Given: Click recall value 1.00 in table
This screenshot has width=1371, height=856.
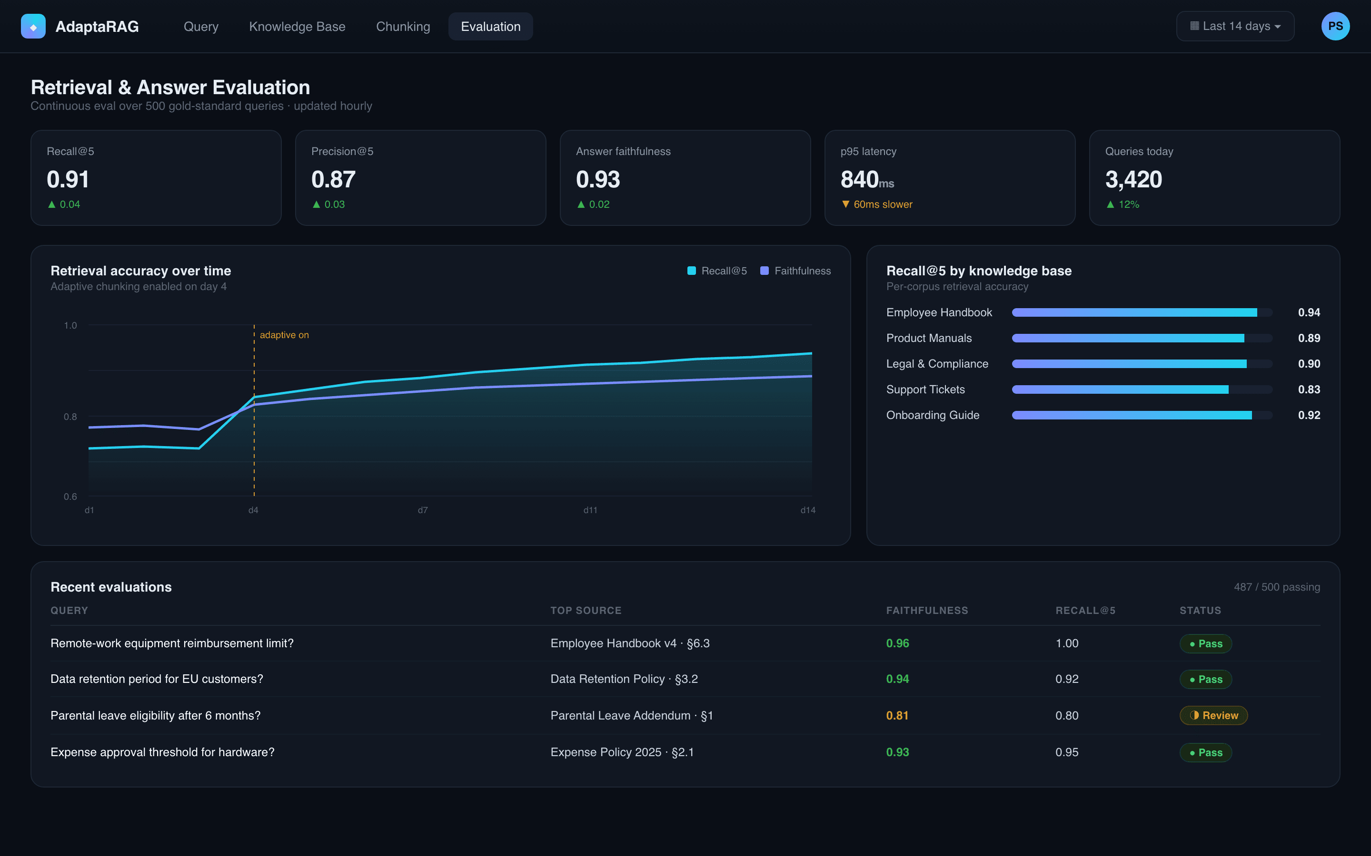Looking at the screenshot, I should 1067,644.
